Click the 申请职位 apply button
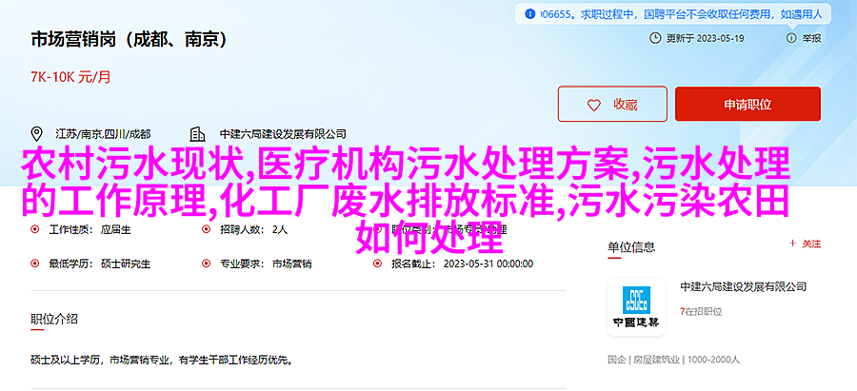 [747, 104]
